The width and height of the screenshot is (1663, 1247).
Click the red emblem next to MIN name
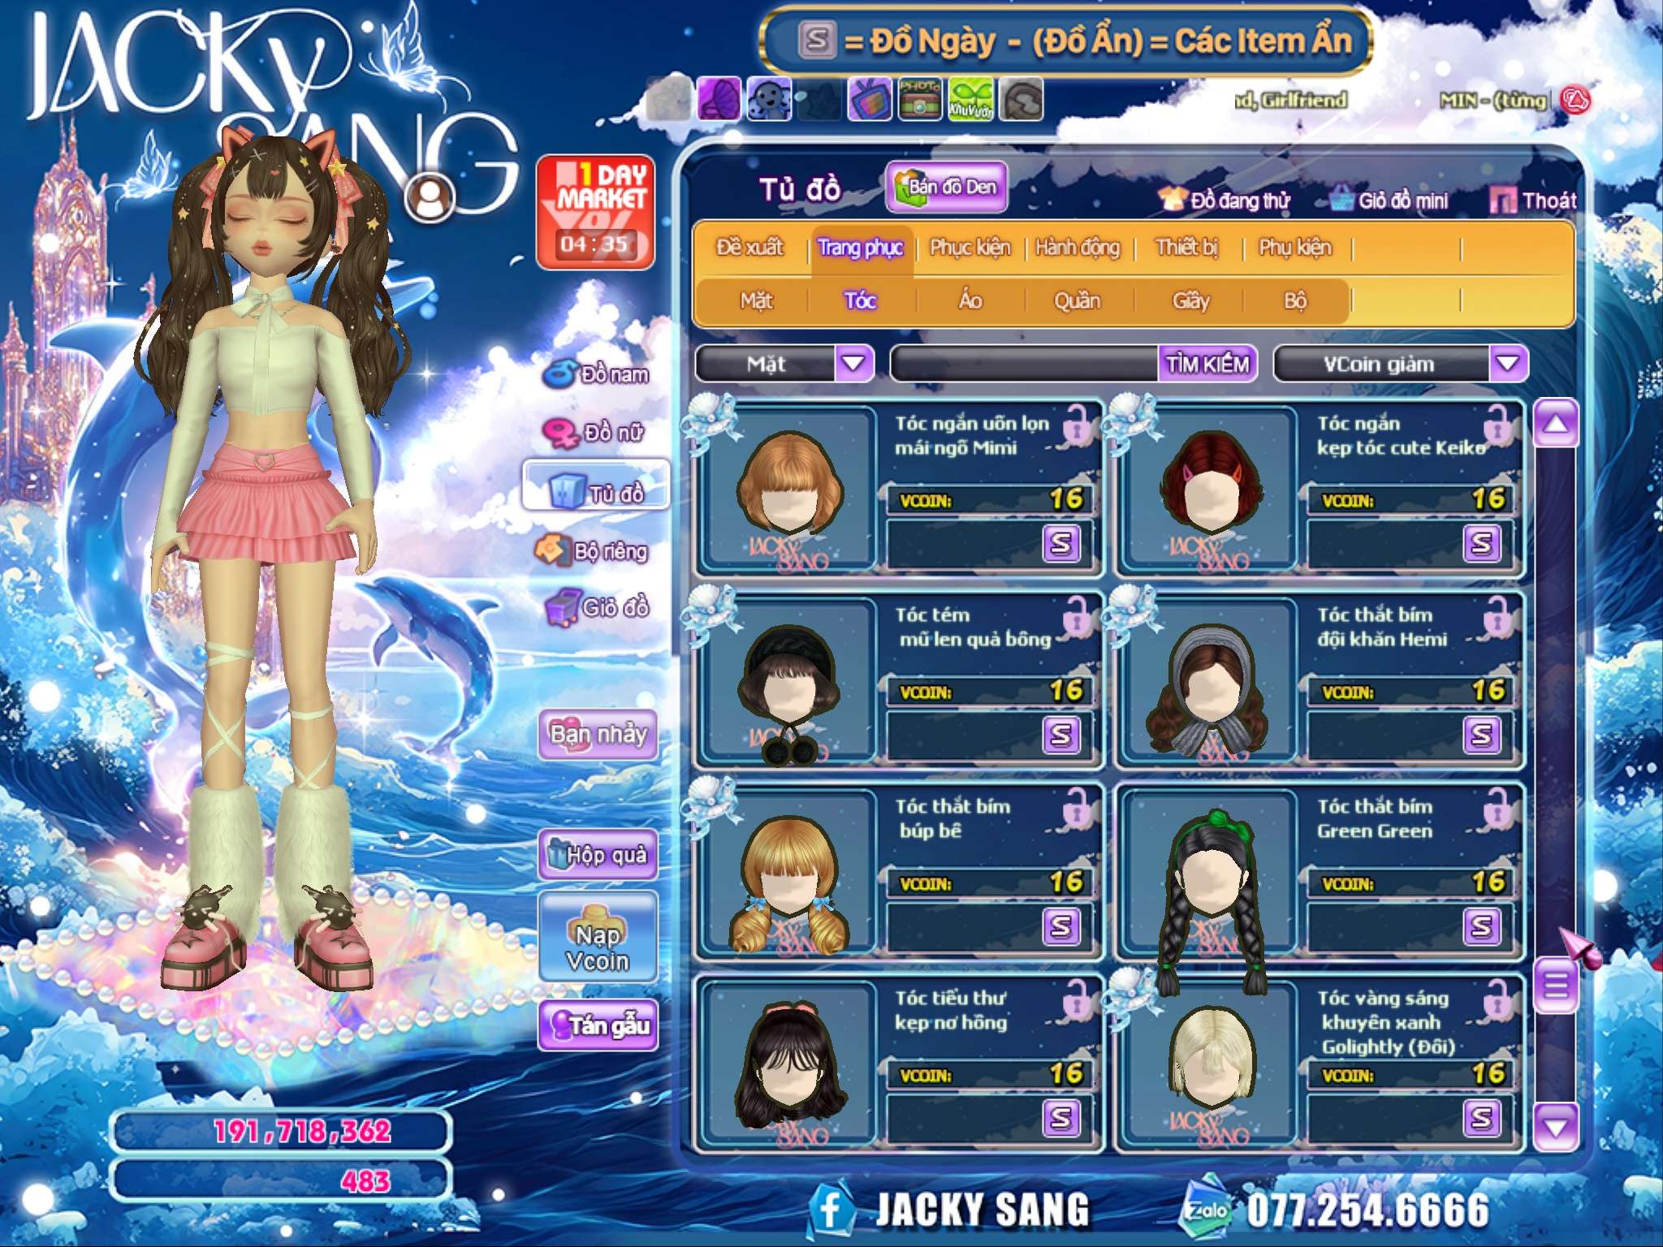(x=1575, y=101)
